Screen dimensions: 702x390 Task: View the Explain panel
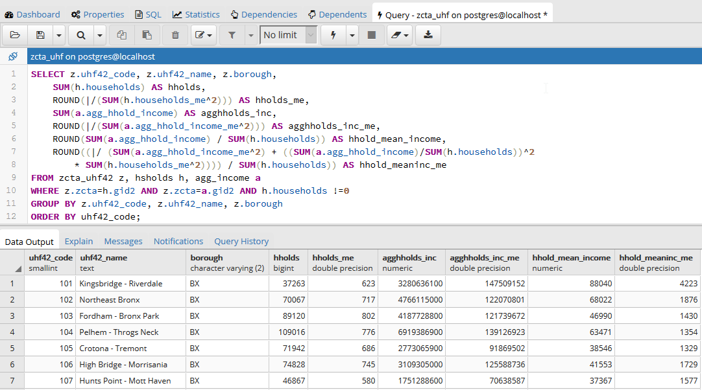click(79, 241)
